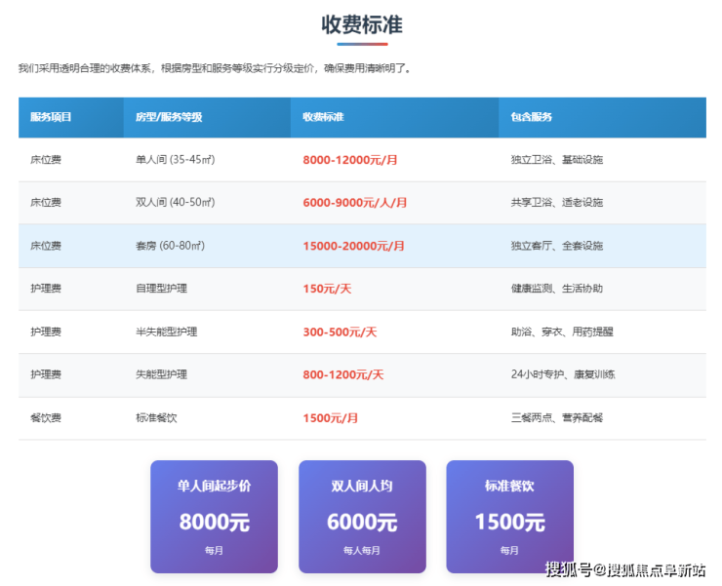Click the 800-1200元/天 nursing price

click(x=343, y=374)
